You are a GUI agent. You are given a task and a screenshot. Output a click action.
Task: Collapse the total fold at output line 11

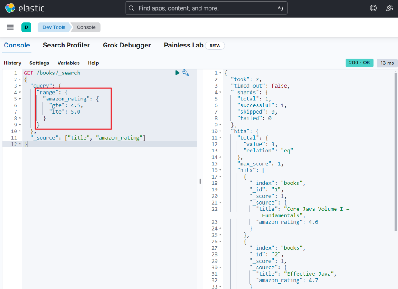[220, 137]
